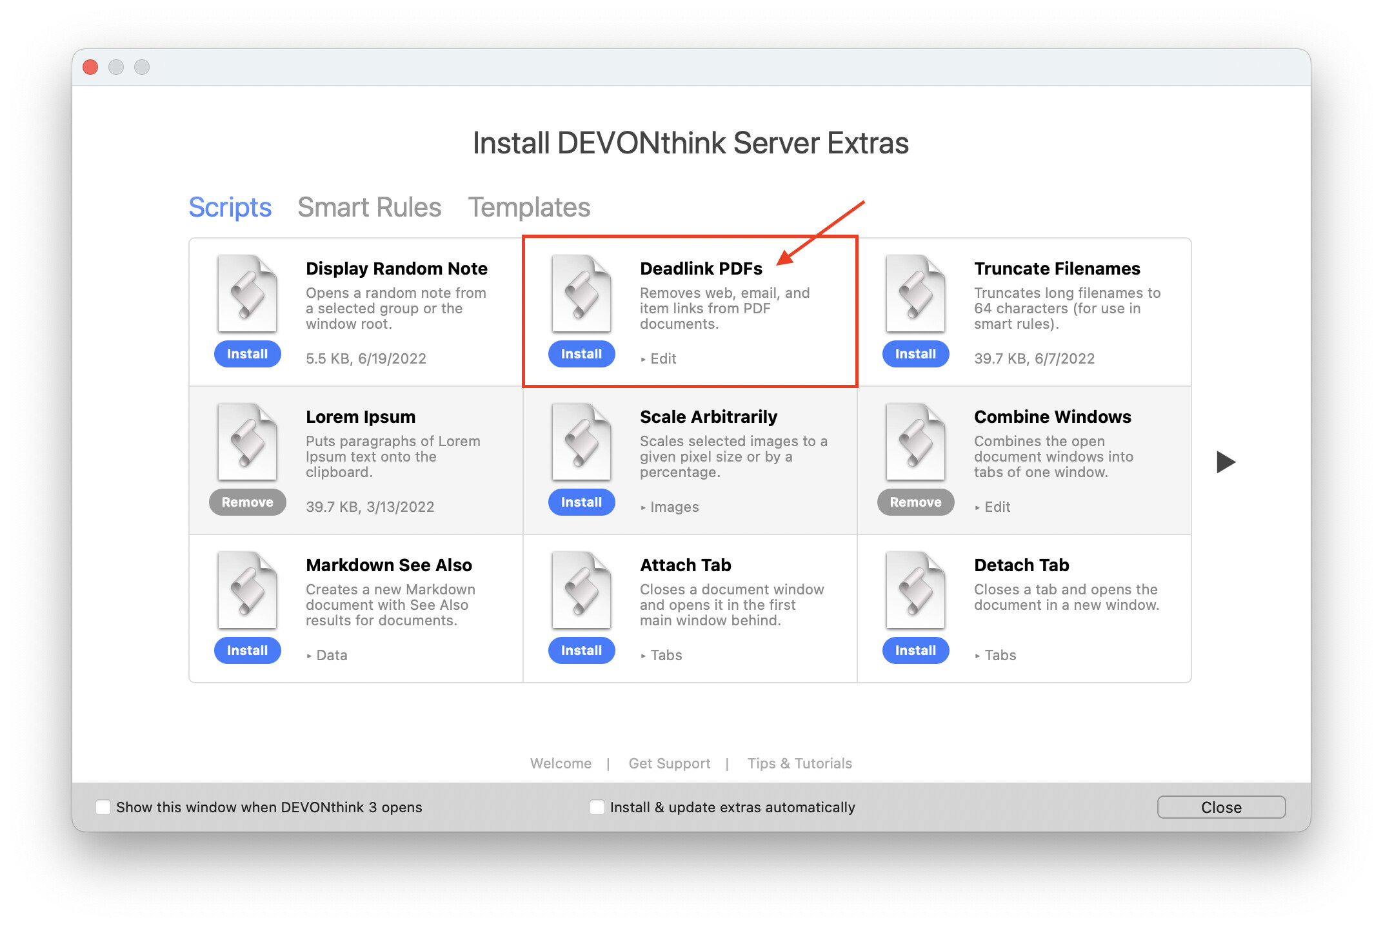
Task: Install the Deadlink PDFs script
Action: tap(582, 354)
